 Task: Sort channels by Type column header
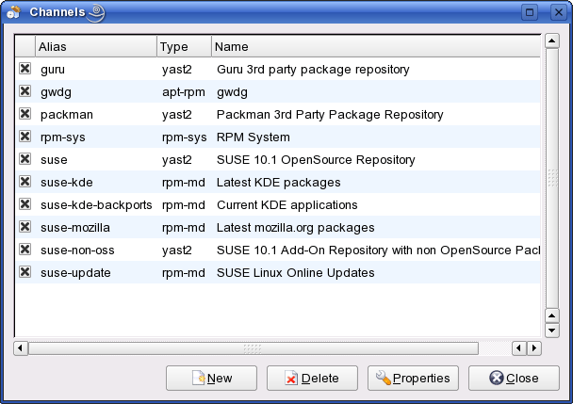[183, 46]
